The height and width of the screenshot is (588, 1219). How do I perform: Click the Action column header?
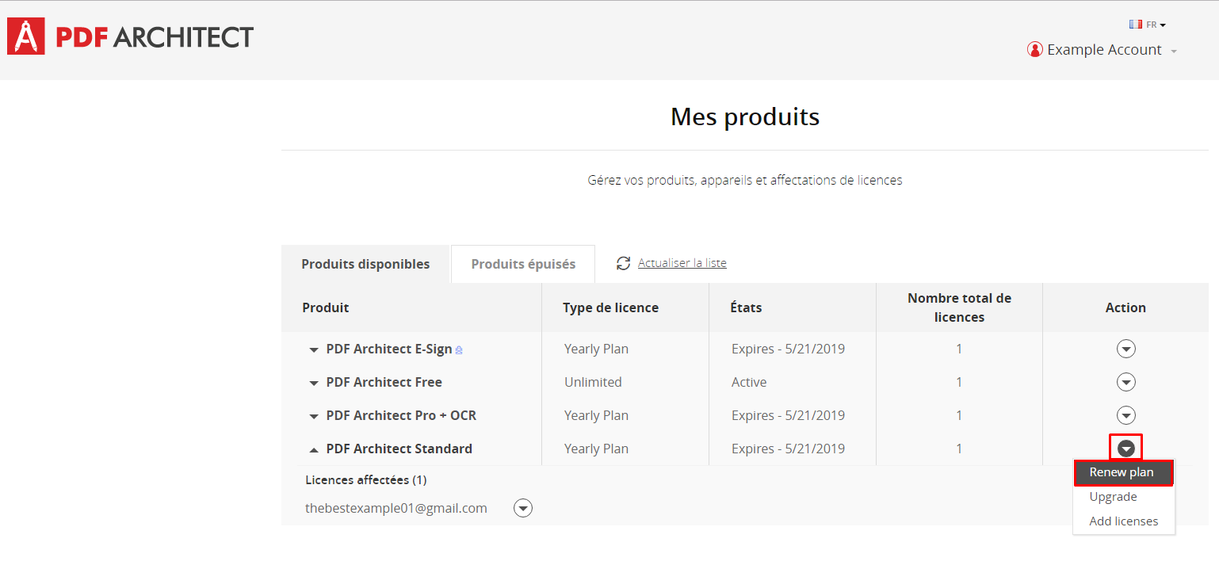(x=1125, y=307)
